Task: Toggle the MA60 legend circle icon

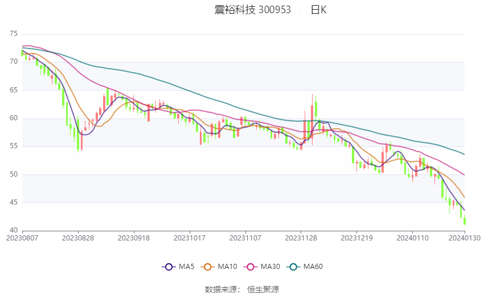Action: [x=294, y=267]
